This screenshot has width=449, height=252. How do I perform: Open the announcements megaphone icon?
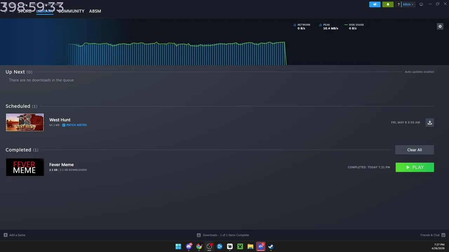(x=375, y=5)
